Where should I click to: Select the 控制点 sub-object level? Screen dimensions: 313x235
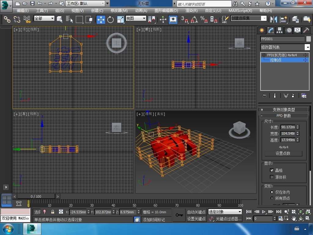pos(276,60)
